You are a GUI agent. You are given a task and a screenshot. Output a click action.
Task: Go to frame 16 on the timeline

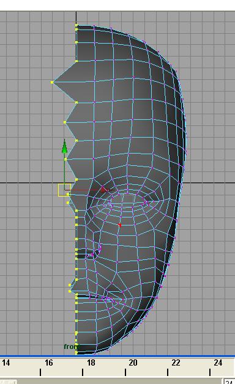(x=49, y=362)
